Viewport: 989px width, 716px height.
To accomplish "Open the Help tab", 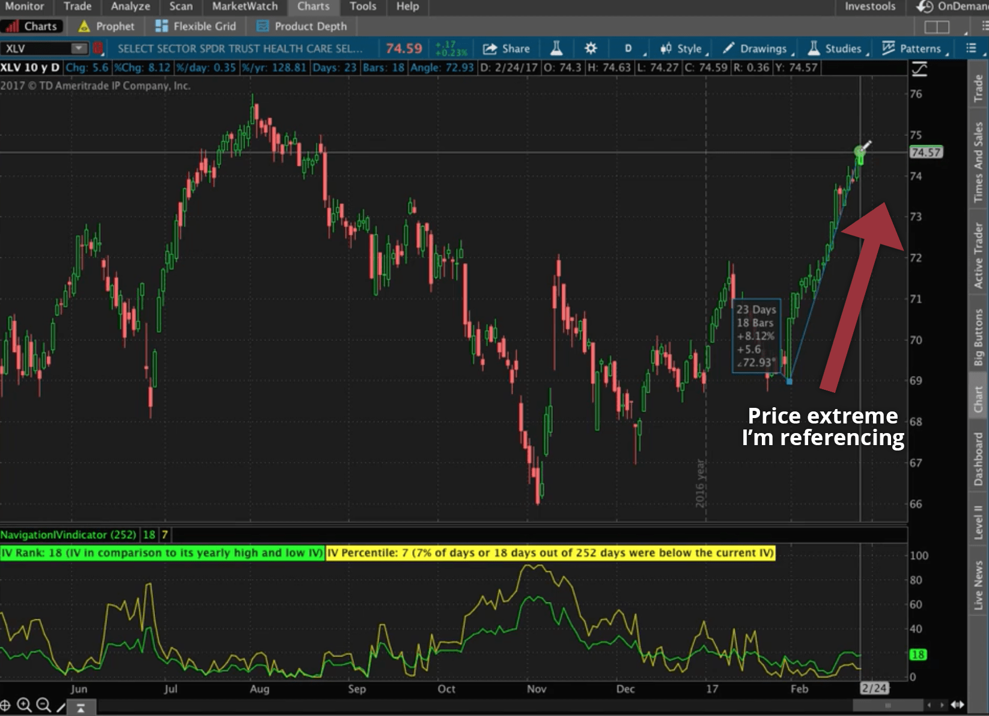I will (x=407, y=7).
